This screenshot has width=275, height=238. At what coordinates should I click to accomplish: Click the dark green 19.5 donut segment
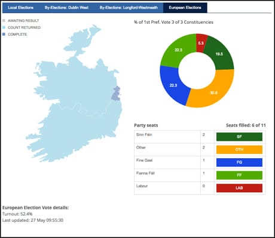point(219,54)
